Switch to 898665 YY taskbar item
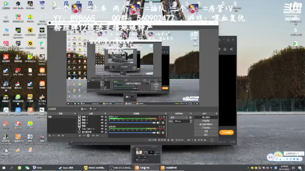 tap(95, 168)
